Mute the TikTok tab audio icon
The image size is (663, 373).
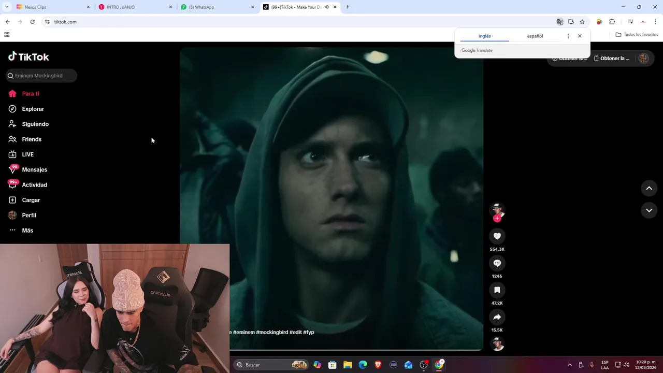327,7
